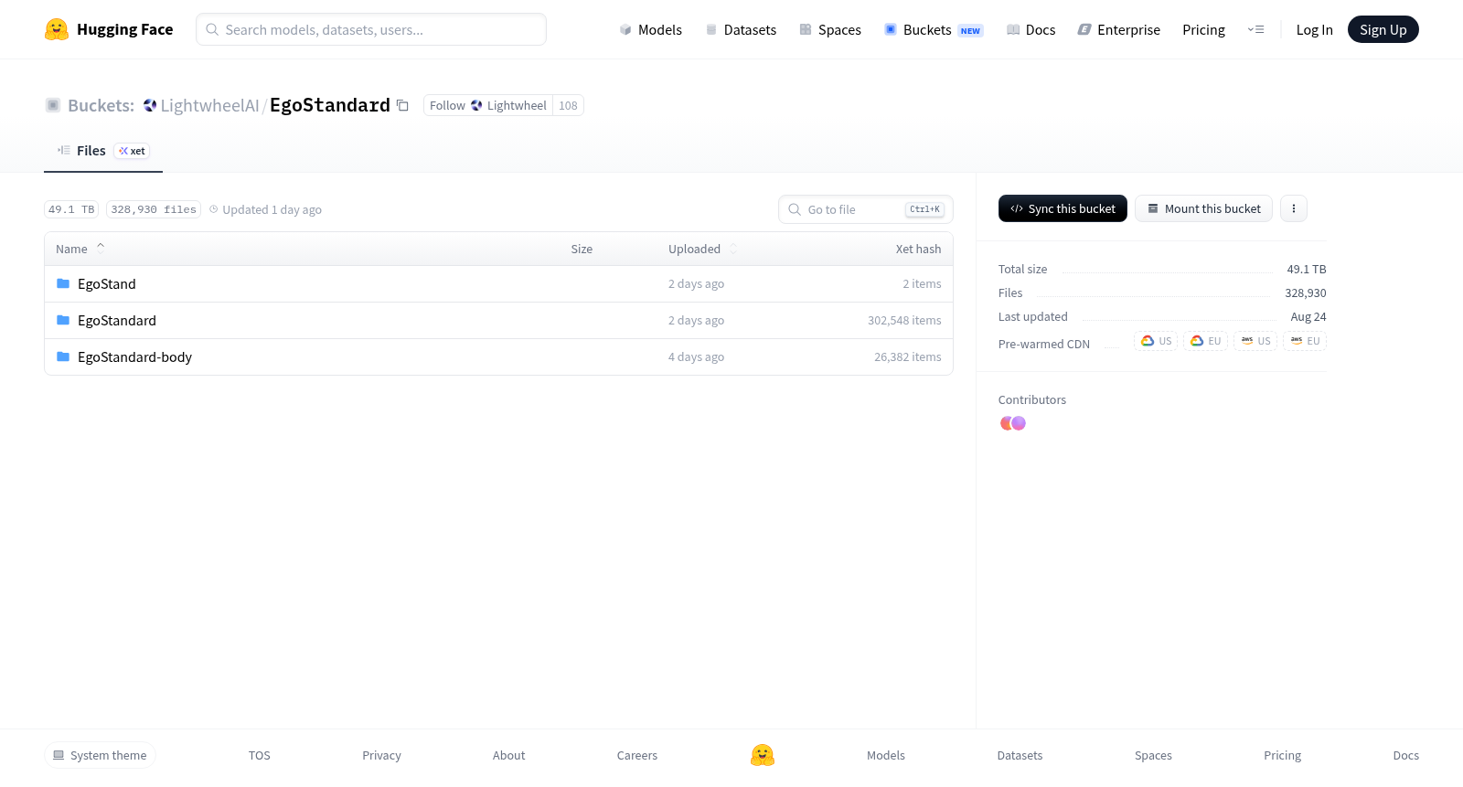Open the EgoStandard-body folder icon
This screenshot has width=1463, height=787.
[x=63, y=356]
